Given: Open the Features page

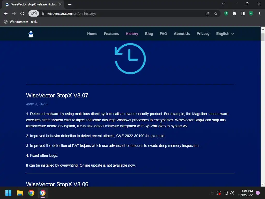Looking at the screenshot, I should pyautogui.click(x=111, y=34).
